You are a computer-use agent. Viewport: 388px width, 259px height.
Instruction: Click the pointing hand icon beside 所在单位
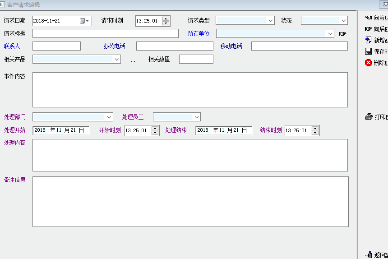[x=343, y=33]
